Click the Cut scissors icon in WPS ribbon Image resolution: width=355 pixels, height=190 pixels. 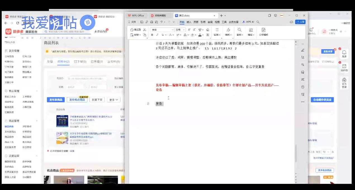pyautogui.click(x=145, y=30)
